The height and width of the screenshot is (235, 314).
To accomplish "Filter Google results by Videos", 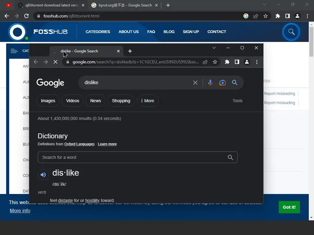I will point(73,101).
